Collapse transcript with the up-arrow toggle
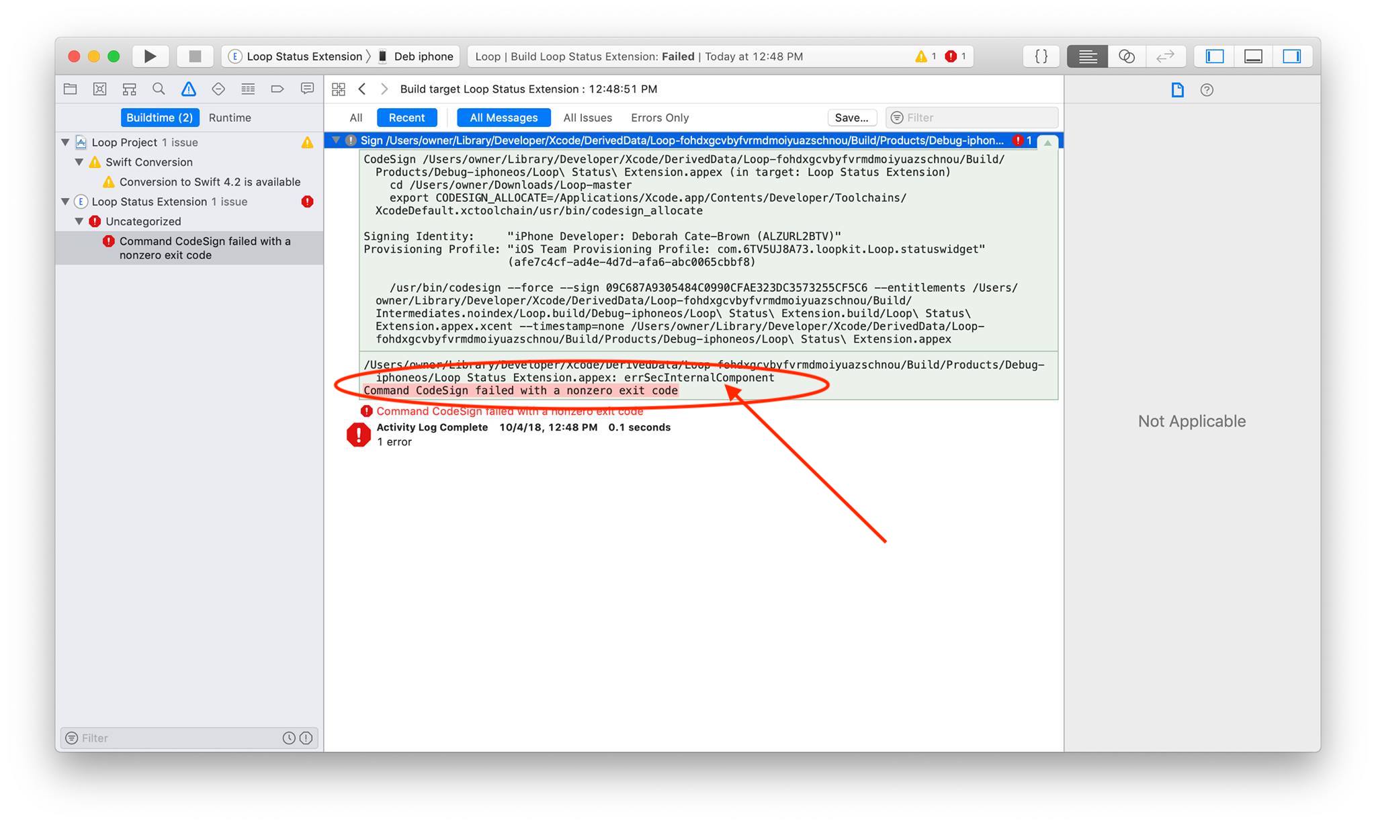The image size is (1376, 825). (x=1047, y=142)
